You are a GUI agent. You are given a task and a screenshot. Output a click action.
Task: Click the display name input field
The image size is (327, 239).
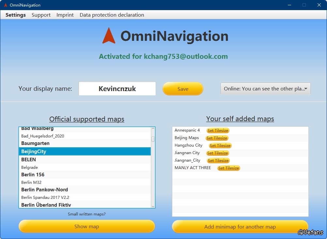point(117,89)
